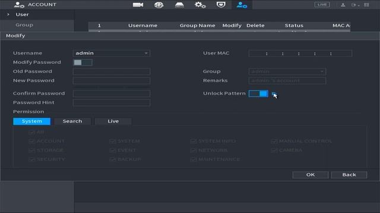Click the Remarks text field
Screen dimensions: 380x213
tap(287, 80)
